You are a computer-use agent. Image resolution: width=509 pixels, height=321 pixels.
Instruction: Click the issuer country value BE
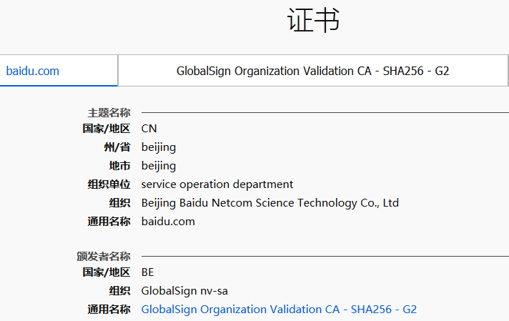coord(147,272)
